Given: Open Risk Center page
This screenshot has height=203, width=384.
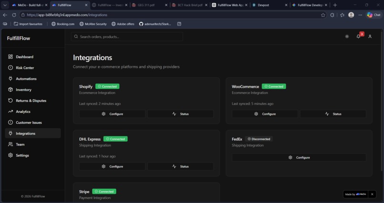Looking at the screenshot, I should [33, 68].
